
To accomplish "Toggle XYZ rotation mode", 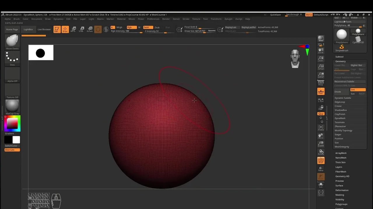I will [x=321, y=114].
